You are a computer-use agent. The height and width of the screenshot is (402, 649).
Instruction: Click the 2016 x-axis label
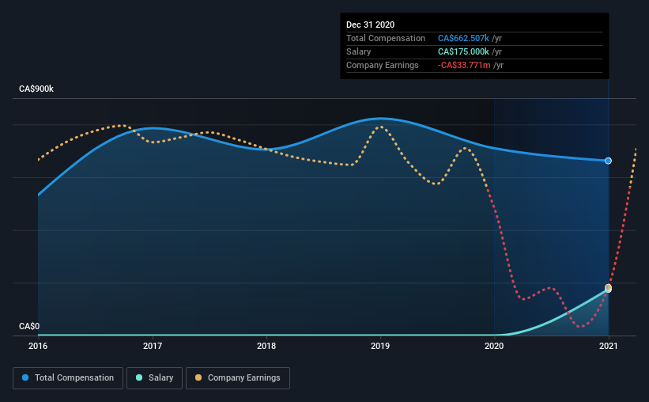point(38,346)
